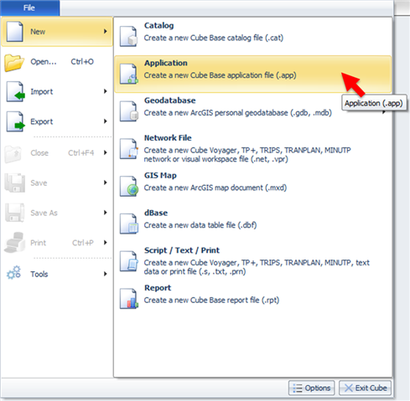Click the Catalog file icon
The image size is (410, 401).
[128, 36]
